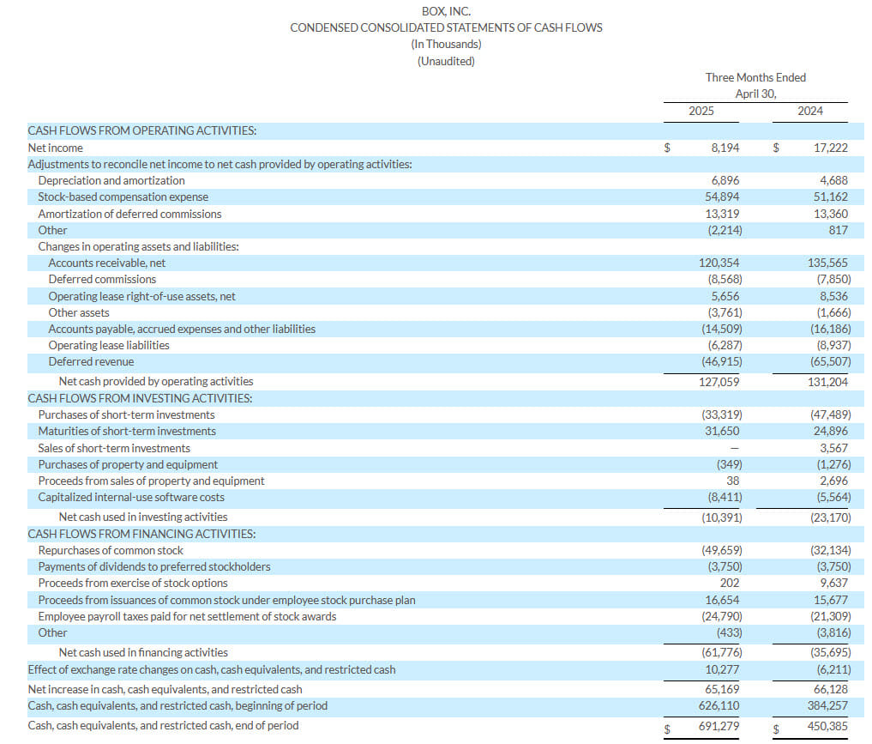Click "Changes in operating assets and liabilities:" subheading

click(139, 246)
